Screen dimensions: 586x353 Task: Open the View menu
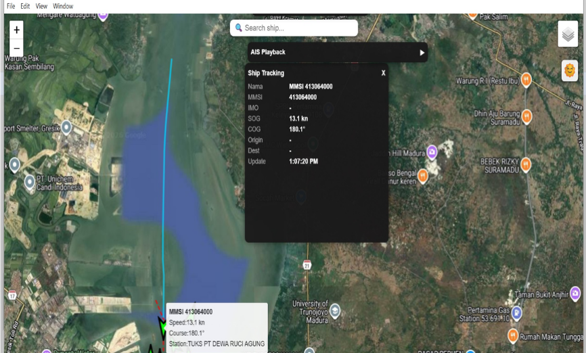[x=41, y=6]
